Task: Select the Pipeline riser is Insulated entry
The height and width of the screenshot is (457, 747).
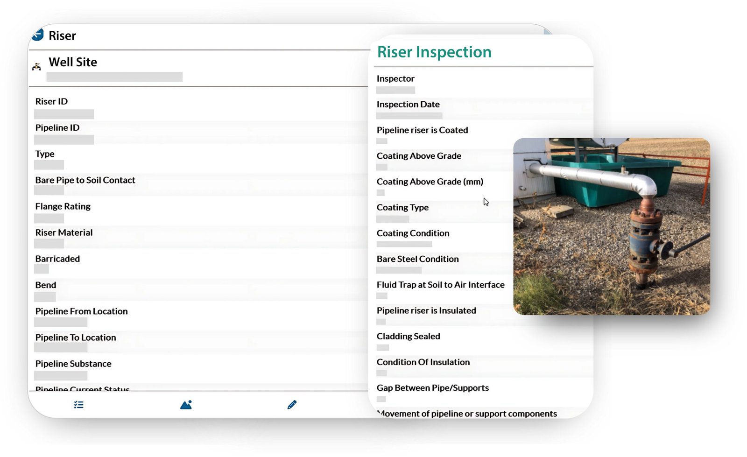Action: [382, 321]
